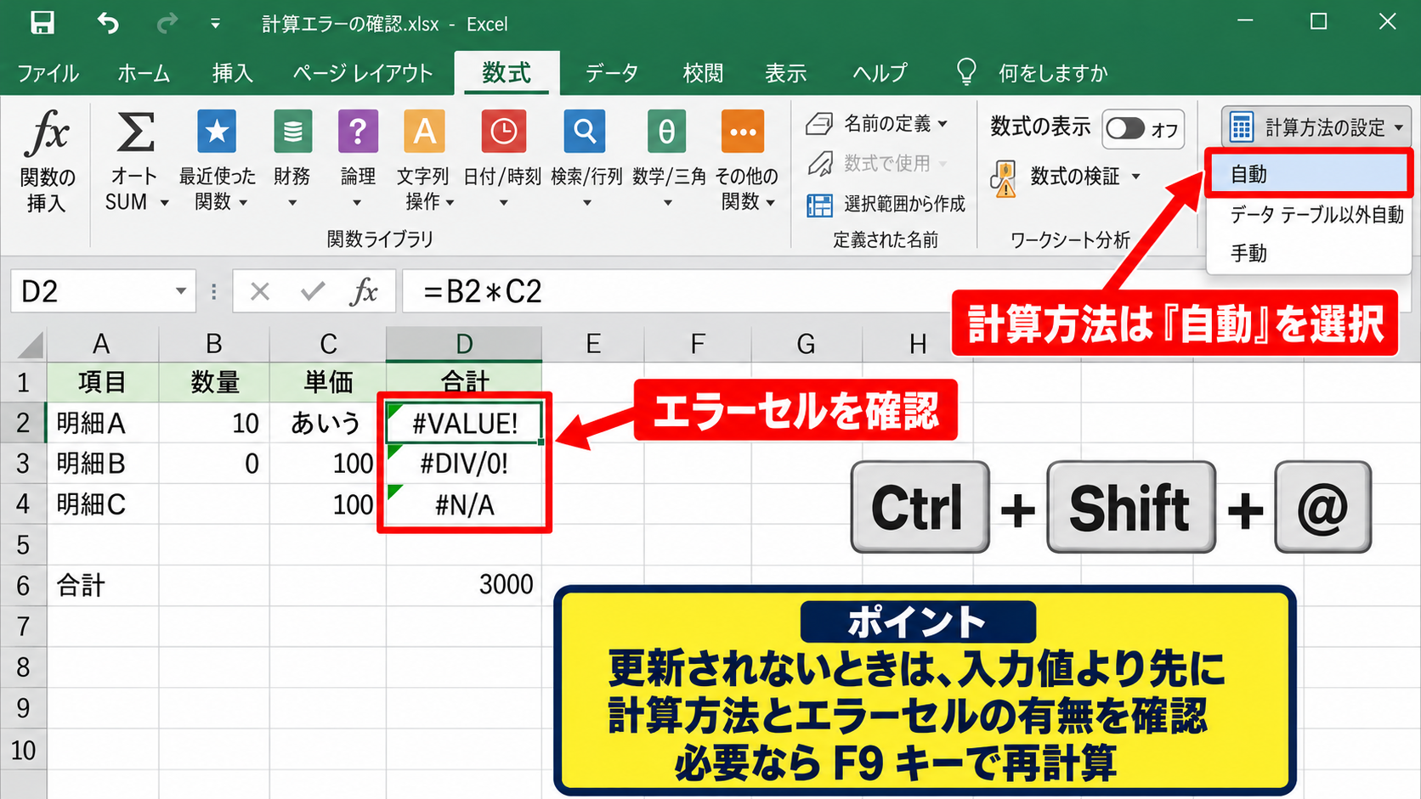Open the 文字列操作 text functions icon
The height and width of the screenshot is (799, 1421).
pos(423,132)
